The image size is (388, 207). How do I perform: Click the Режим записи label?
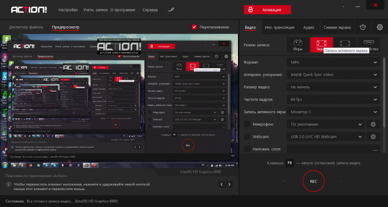click(x=257, y=45)
